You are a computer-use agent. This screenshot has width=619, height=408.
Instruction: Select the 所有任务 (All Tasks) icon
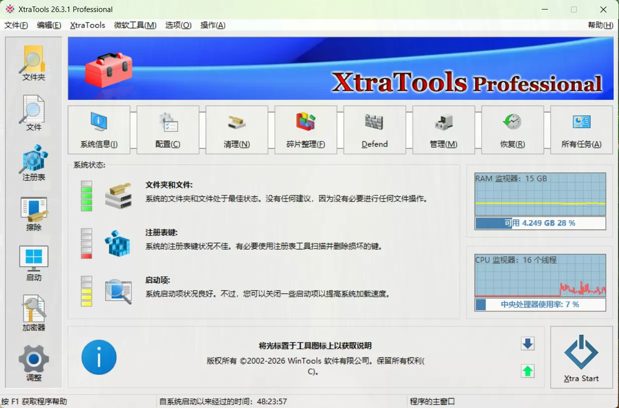point(581,129)
